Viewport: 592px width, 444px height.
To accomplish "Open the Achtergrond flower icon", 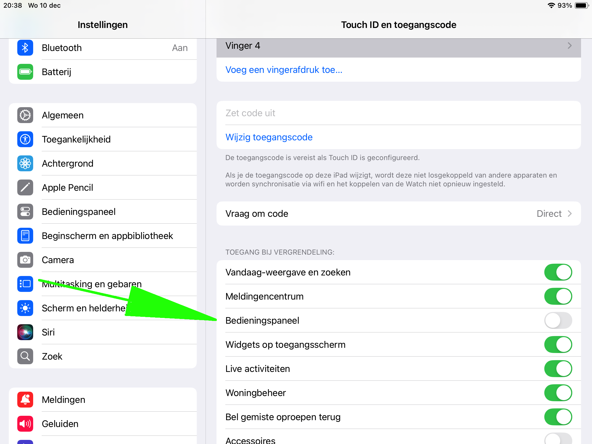I will click(x=25, y=163).
